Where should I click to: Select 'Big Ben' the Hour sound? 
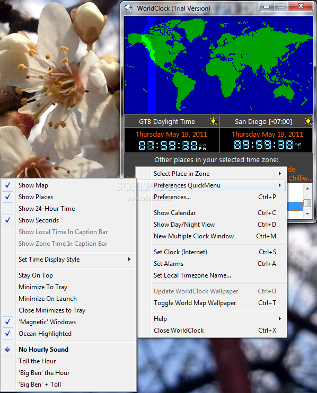69,373
